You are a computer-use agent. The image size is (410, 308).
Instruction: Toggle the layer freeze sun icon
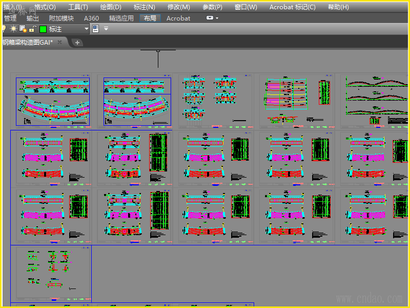14,29
